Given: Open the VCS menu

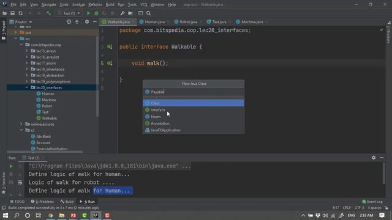Looking at the screenshot, I should point(143,4).
